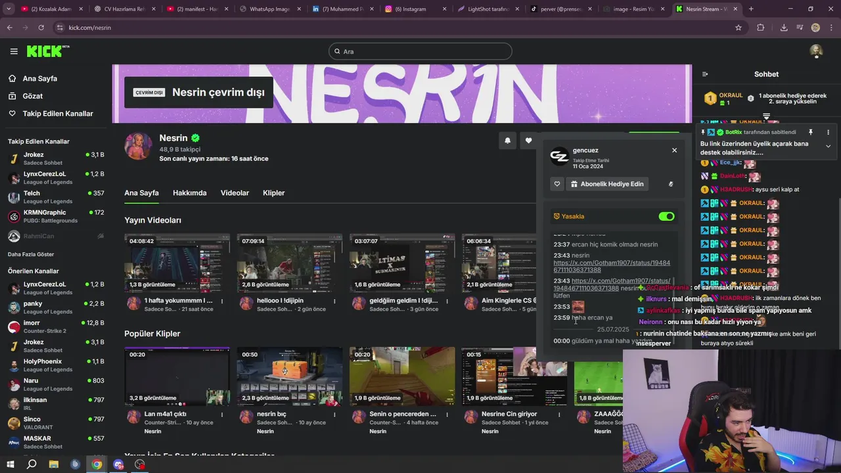This screenshot has height=473, width=841.
Task: Open the Kick hamburger menu
Action: [x=14, y=51]
